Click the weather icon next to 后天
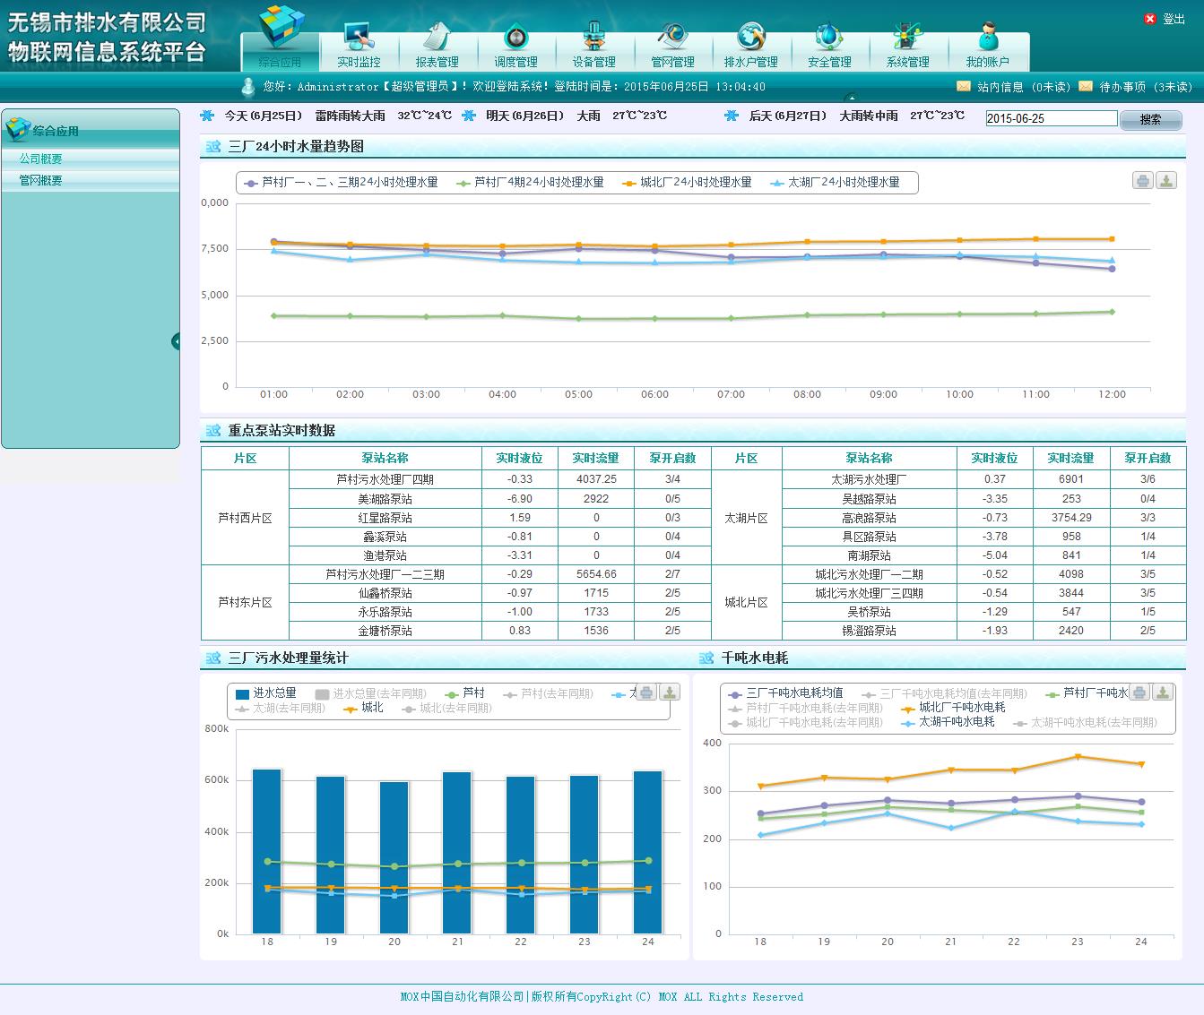The height and width of the screenshot is (1015, 1204). pyautogui.click(x=731, y=116)
